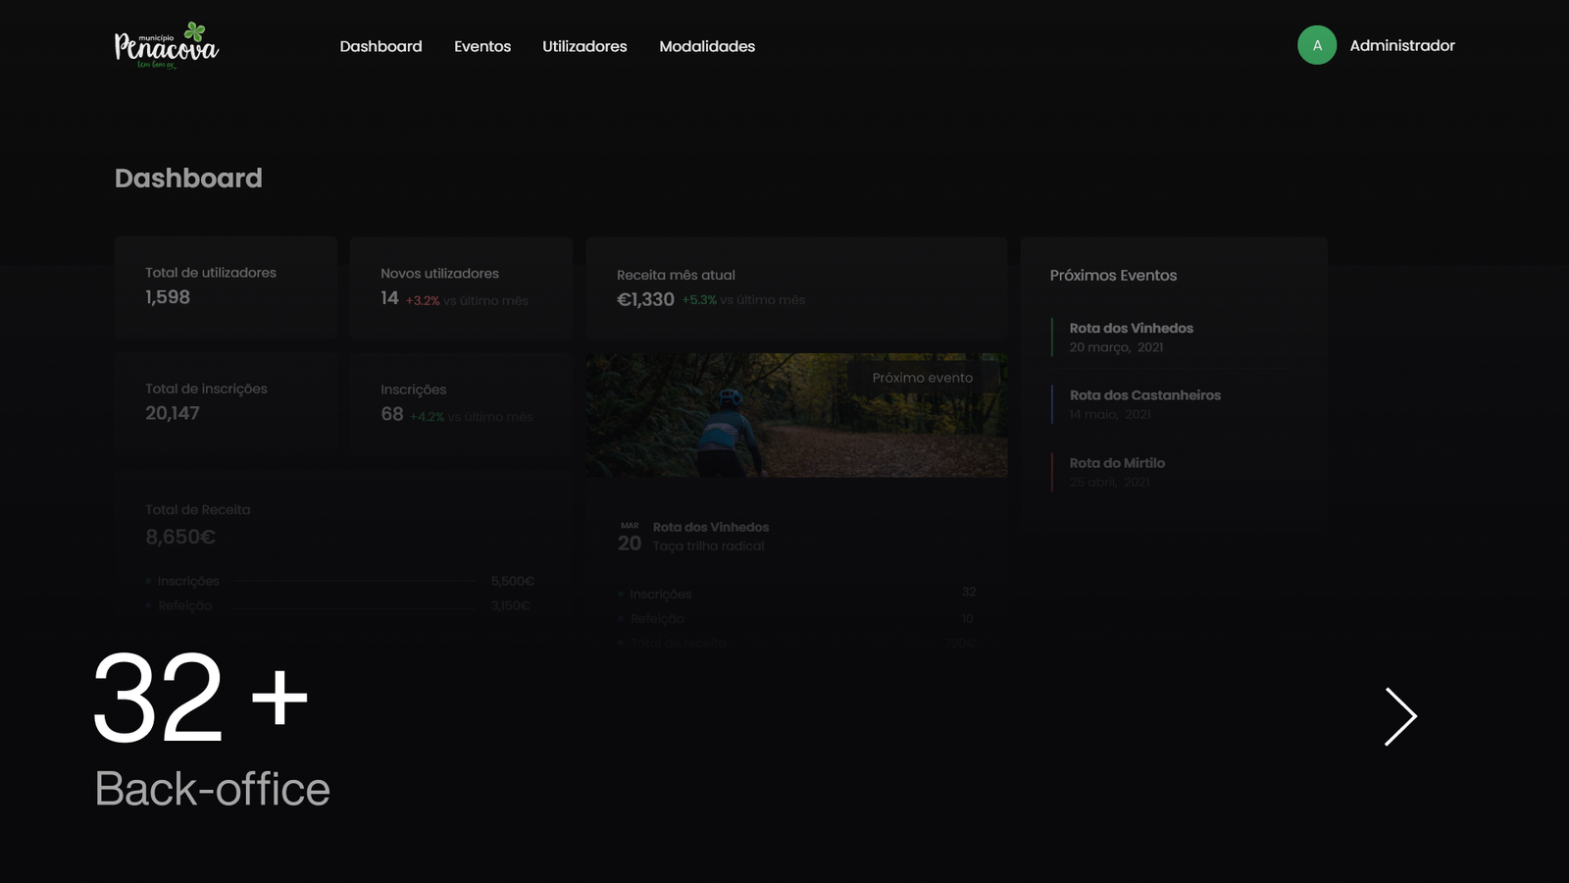This screenshot has width=1569, height=883.
Task: Toggle the Inscrições bullet in the event stats
Action: click(x=620, y=594)
